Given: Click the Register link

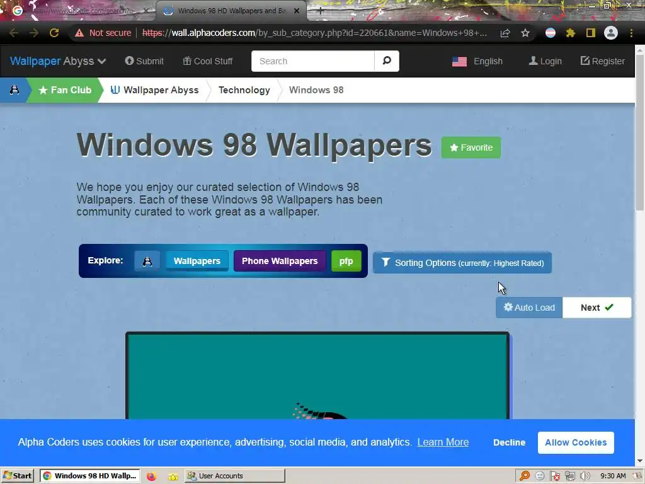Looking at the screenshot, I should pyautogui.click(x=603, y=61).
